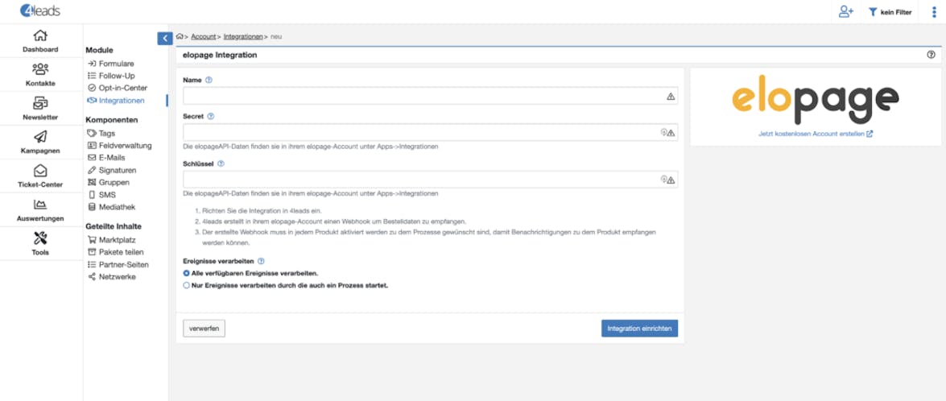Open Signaturen component
This screenshot has width=946, height=401.
pyautogui.click(x=112, y=170)
